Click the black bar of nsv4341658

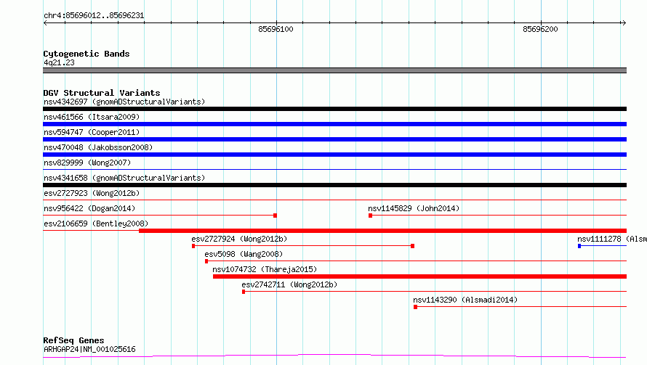point(334,185)
